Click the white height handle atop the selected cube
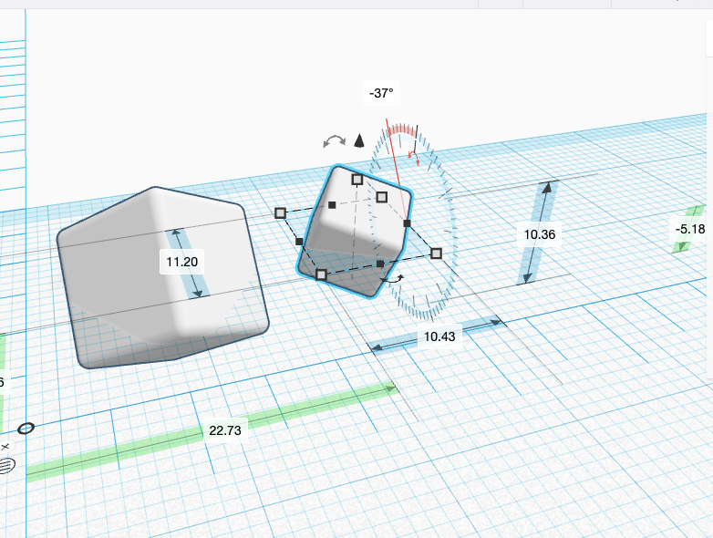Image resolution: width=713 pixels, height=538 pixels. point(357,180)
